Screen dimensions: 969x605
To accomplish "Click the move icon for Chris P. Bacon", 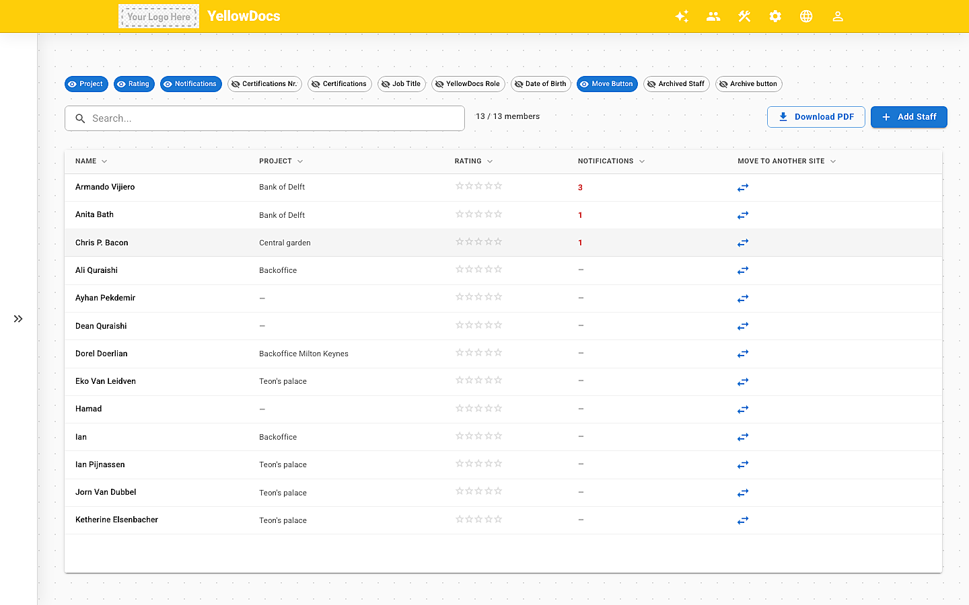I will [x=743, y=243].
